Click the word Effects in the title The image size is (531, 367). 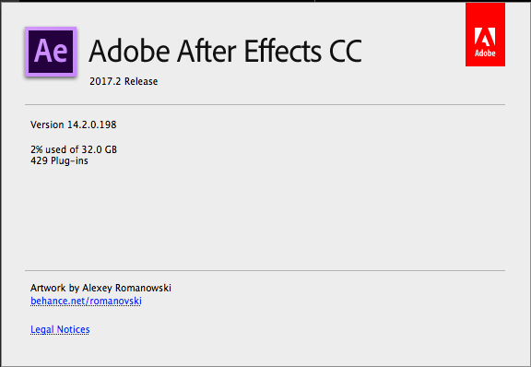[x=282, y=51]
